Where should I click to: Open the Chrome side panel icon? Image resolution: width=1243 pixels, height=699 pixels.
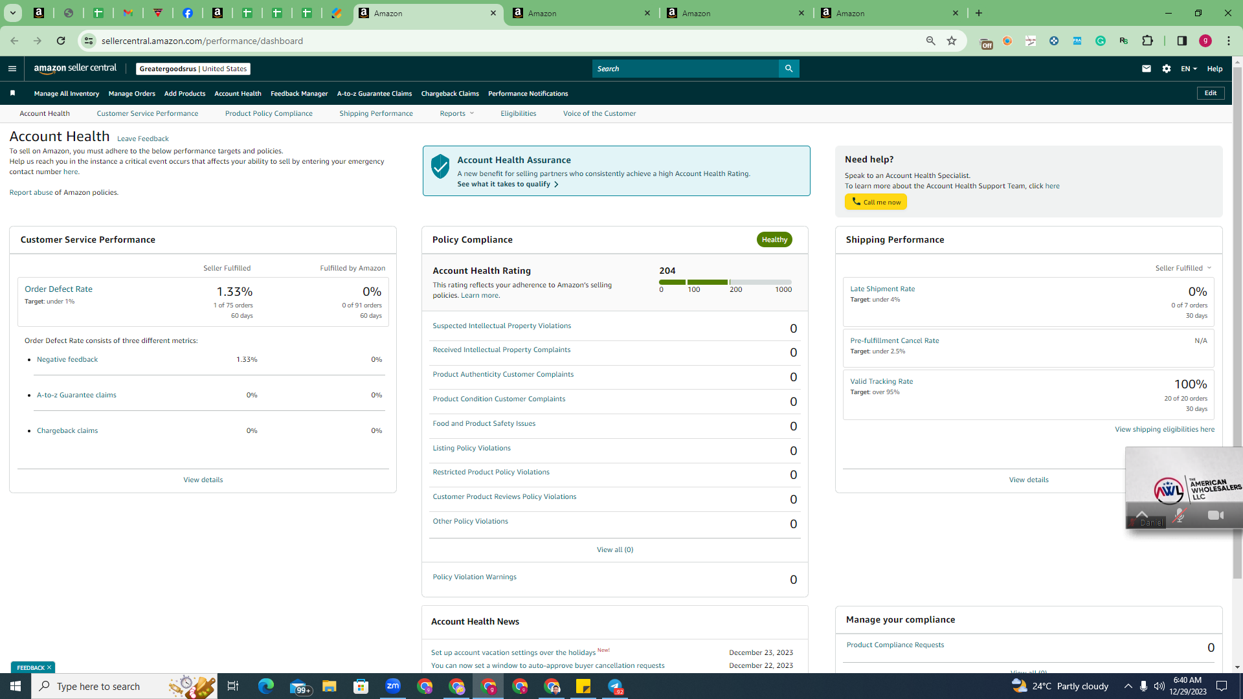pos(1182,41)
